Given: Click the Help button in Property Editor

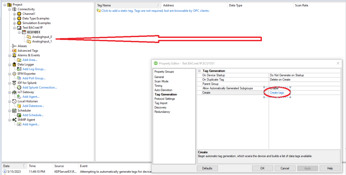Looking at the screenshot, I should pyautogui.click(x=330, y=168).
